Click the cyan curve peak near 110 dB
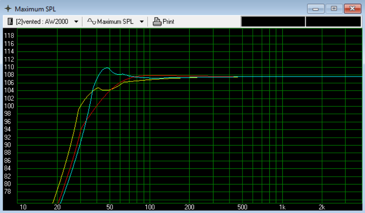The height and width of the screenshot is (213, 365). [107, 68]
